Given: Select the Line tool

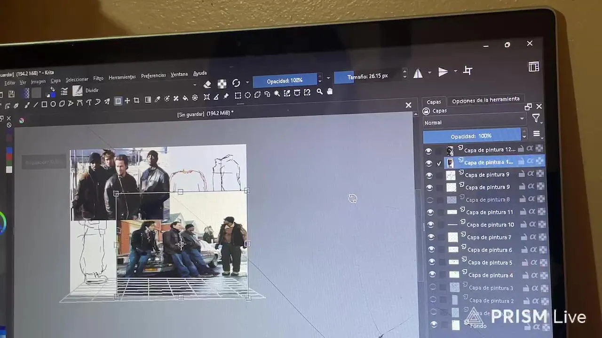Looking at the screenshot, I should 35,105.
